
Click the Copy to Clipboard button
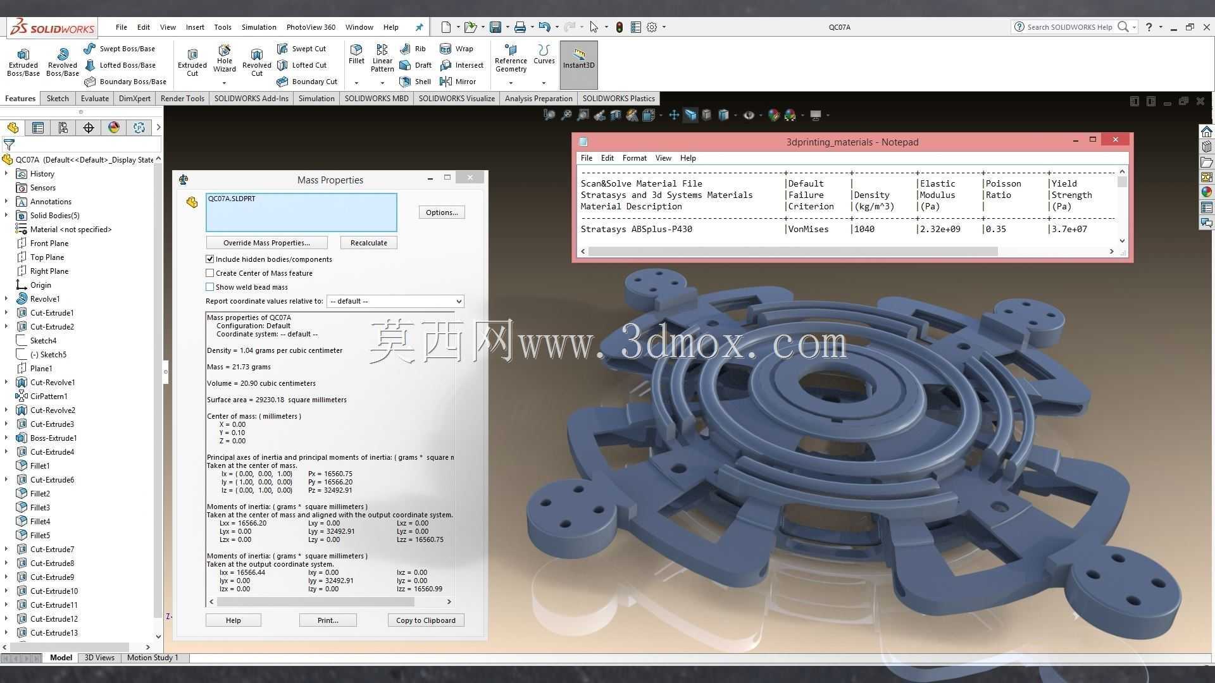pos(426,620)
